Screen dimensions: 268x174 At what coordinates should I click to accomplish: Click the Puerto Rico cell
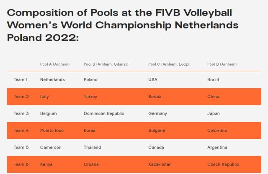coord(52,130)
